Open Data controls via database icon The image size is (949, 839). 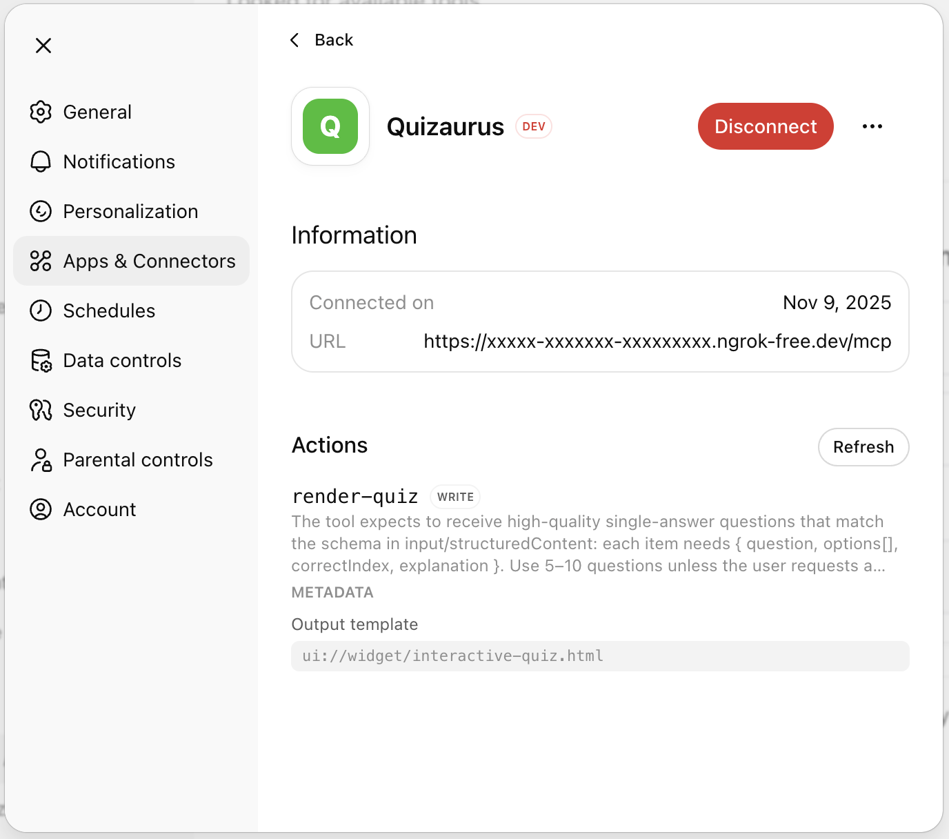[41, 360]
